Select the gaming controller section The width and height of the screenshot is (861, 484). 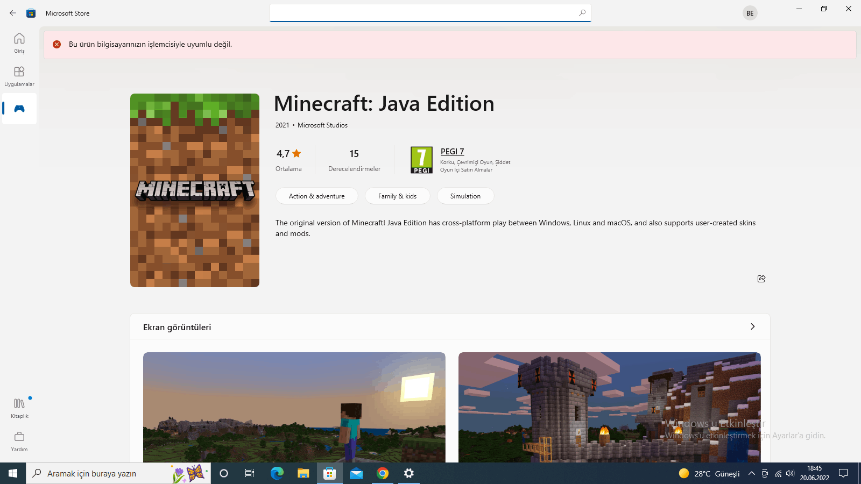(x=19, y=109)
